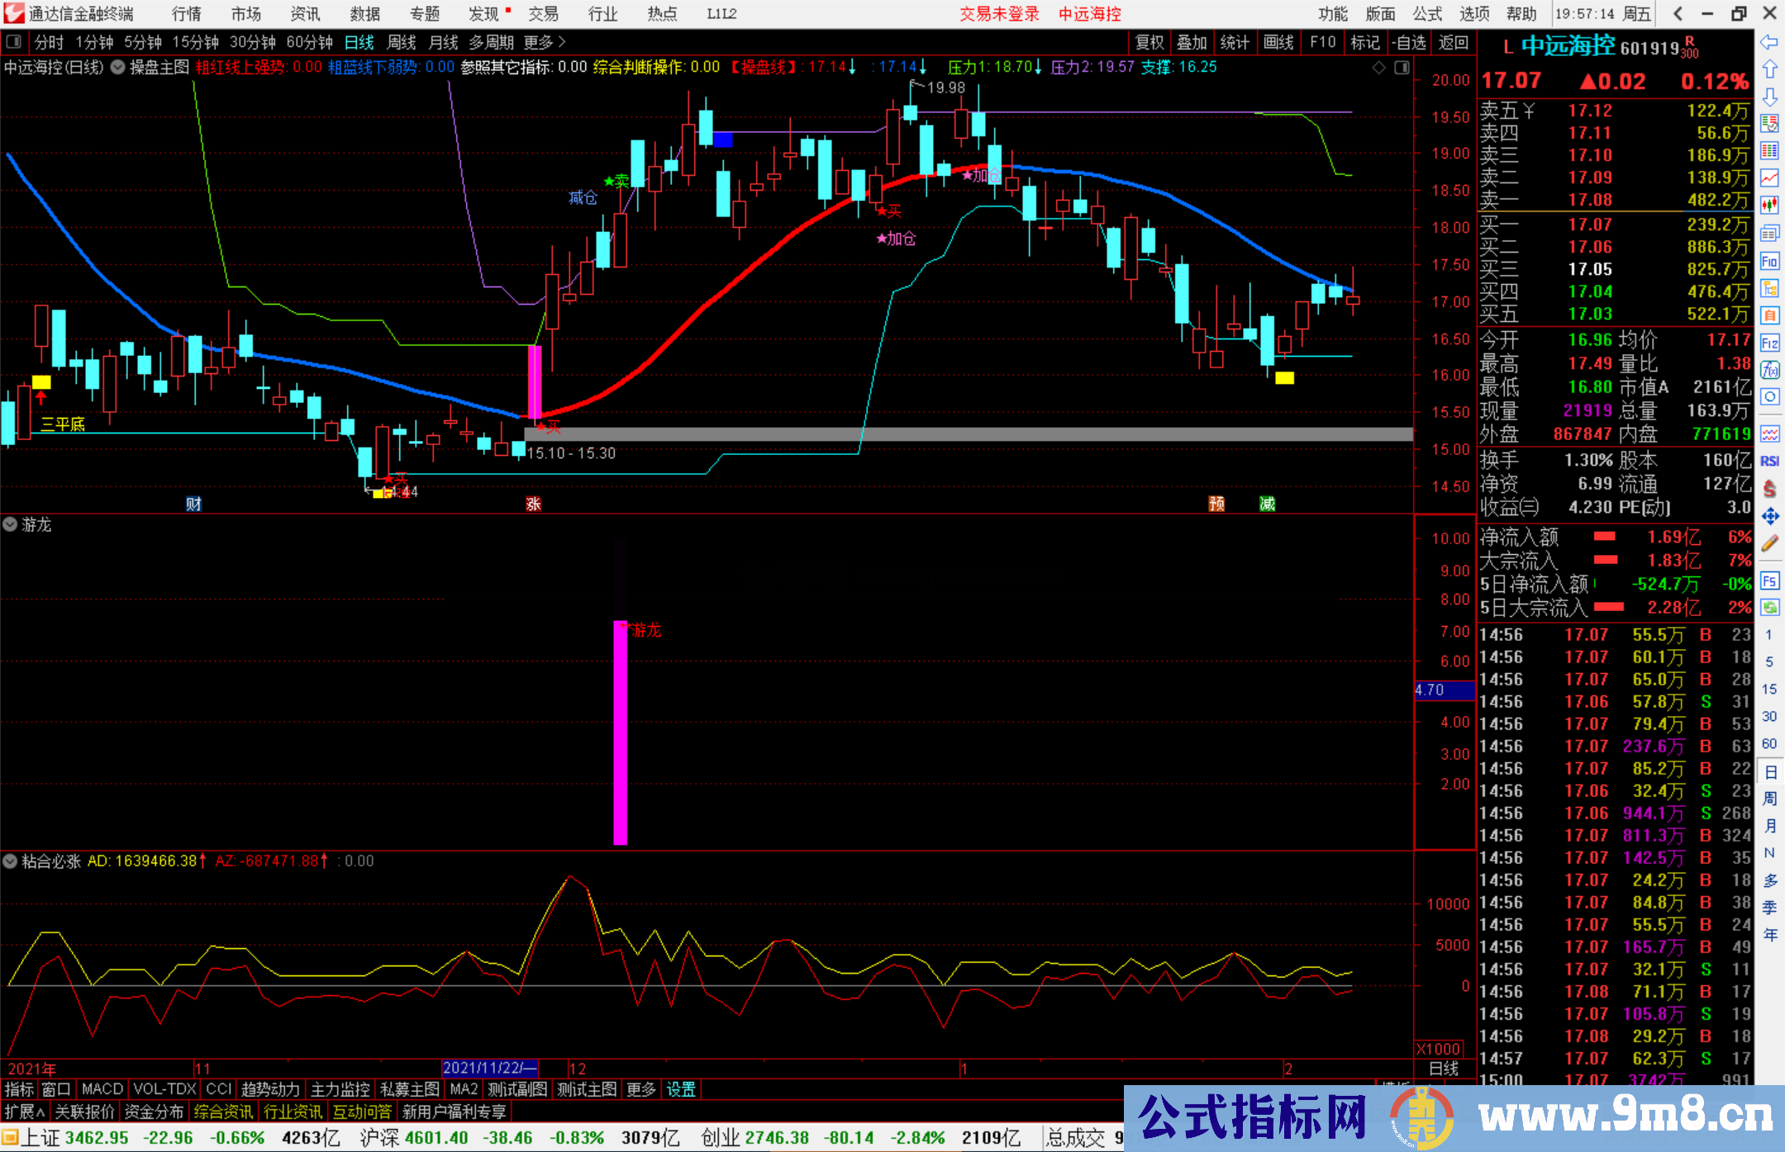Click the f(x) formula icon in sidebar

pos(1769,370)
